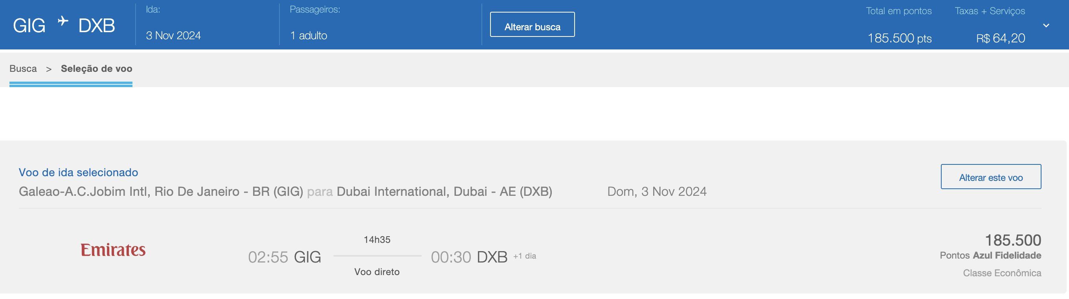
Task: Click the Pontos Azul Fidelidade price label
Action: point(990,255)
